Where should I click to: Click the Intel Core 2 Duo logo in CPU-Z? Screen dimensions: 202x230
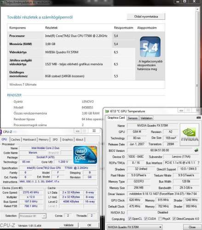pos(85,155)
